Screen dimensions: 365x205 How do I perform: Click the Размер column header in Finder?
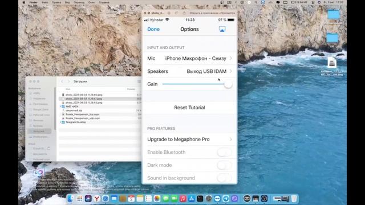coord(131,89)
